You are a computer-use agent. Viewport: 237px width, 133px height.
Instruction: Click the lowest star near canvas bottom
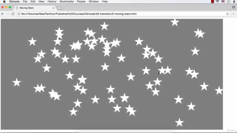pos(179,122)
